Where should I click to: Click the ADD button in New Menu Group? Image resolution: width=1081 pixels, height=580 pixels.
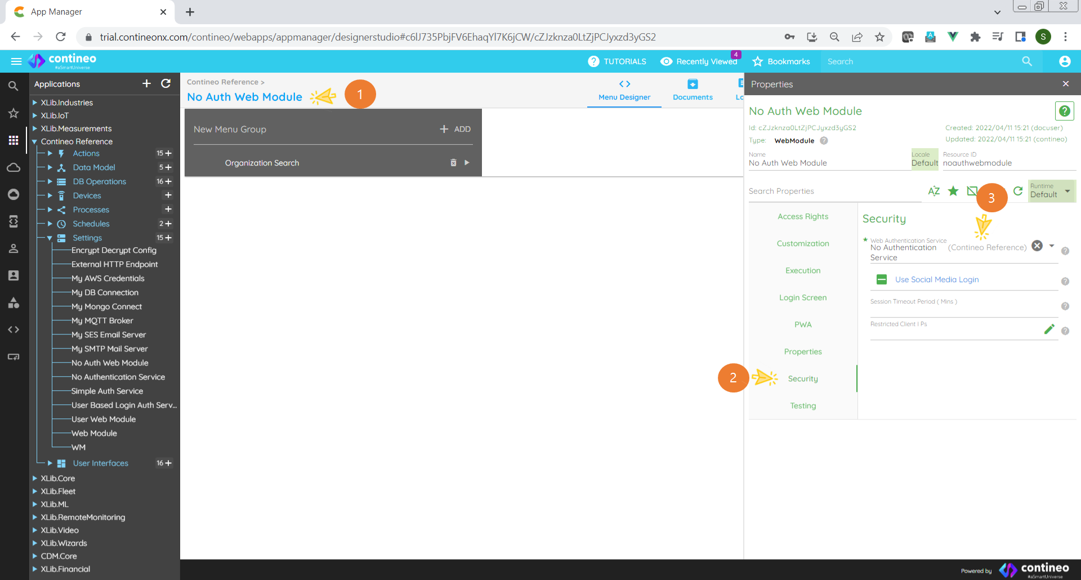(455, 129)
